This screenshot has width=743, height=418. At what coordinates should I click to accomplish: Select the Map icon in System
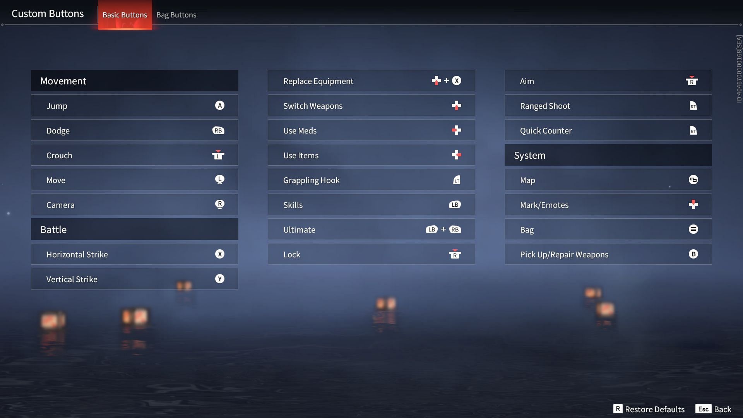click(693, 179)
